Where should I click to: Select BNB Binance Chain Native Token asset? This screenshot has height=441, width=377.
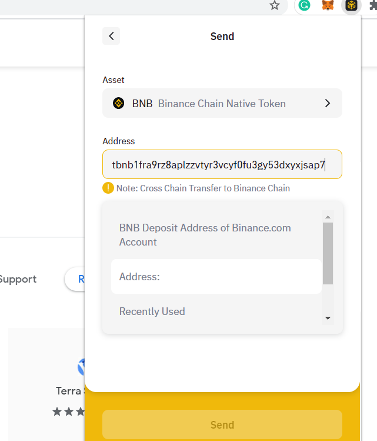(222, 103)
